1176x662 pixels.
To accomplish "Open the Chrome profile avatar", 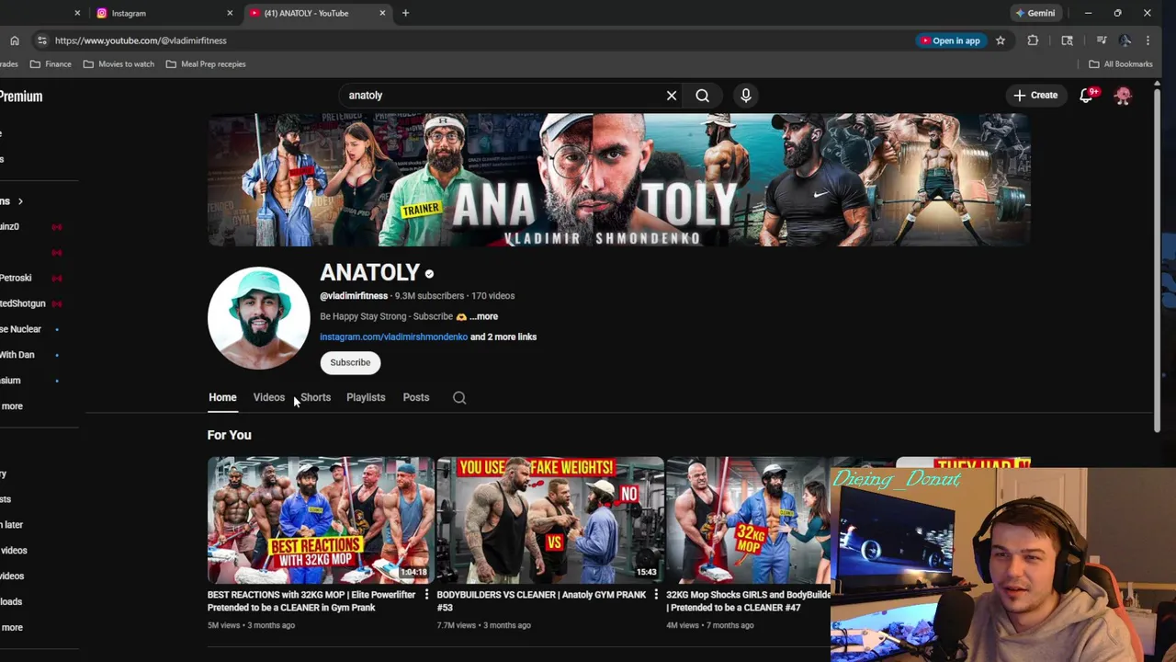I will pos(1125,40).
